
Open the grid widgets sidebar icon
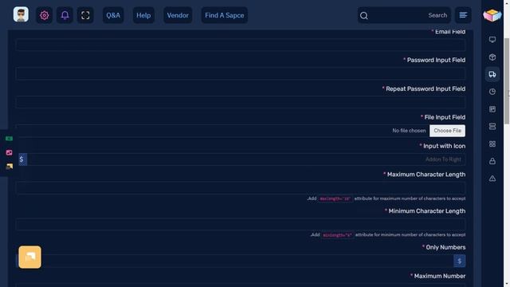[492, 143]
